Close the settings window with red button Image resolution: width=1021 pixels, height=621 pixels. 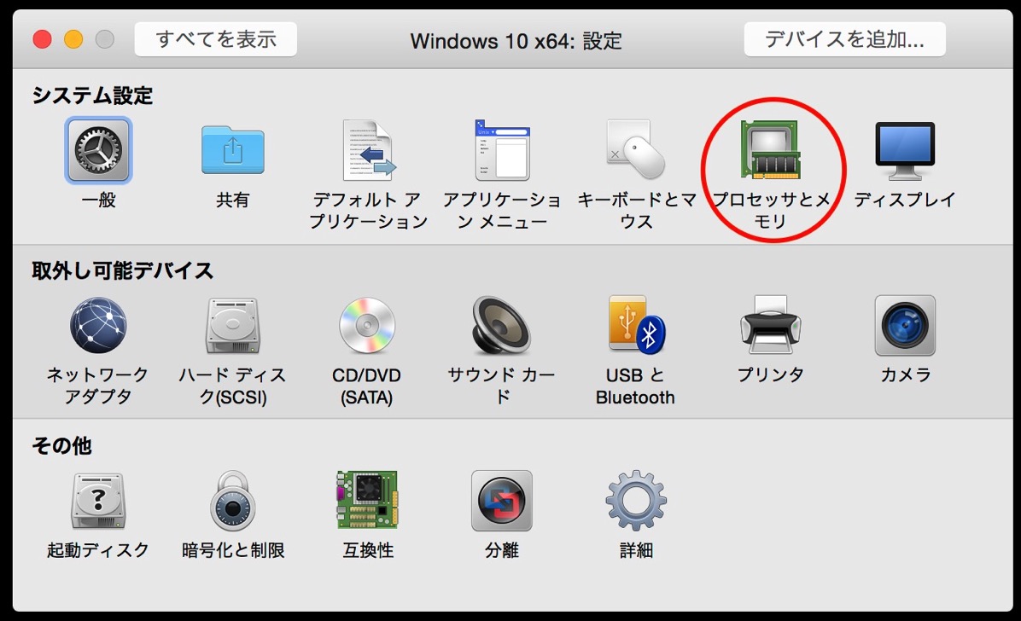point(43,40)
